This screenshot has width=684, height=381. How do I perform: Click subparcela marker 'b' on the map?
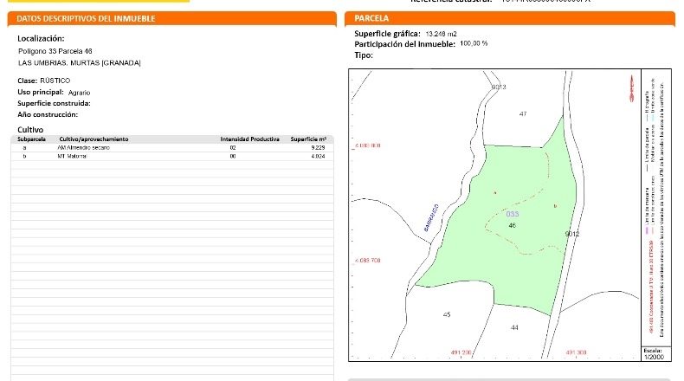point(555,205)
